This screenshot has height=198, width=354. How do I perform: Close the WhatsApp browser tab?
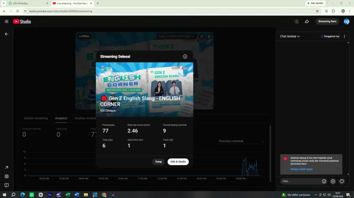(47, 3)
